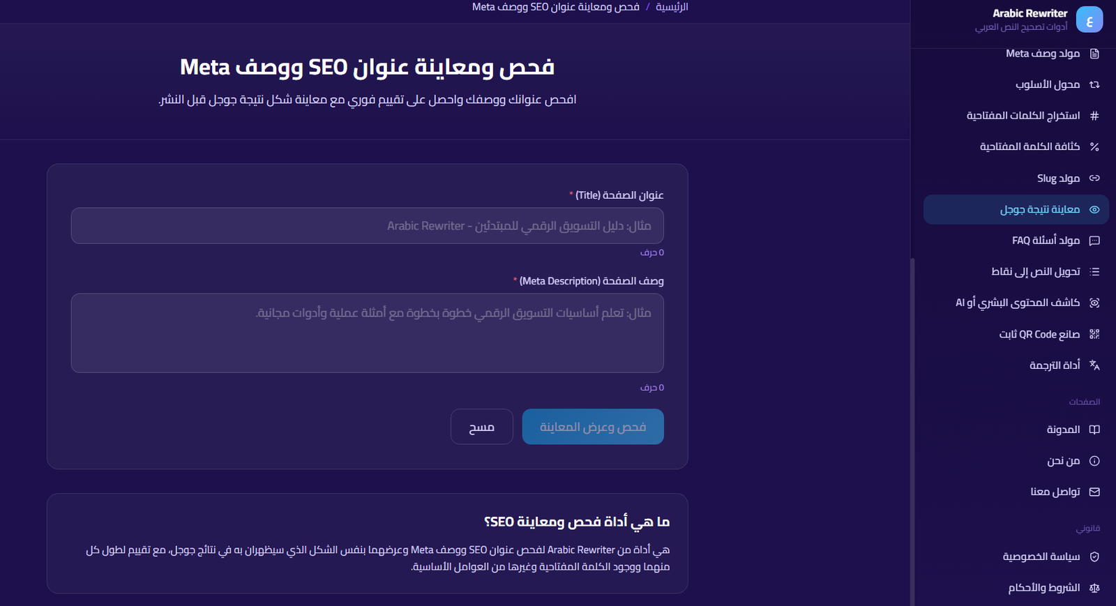Image resolution: width=1116 pixels, height=606 pixels.
Task: Open كثافة الكلمة المفتاحية tool
Action: (x=1016, y=146)
